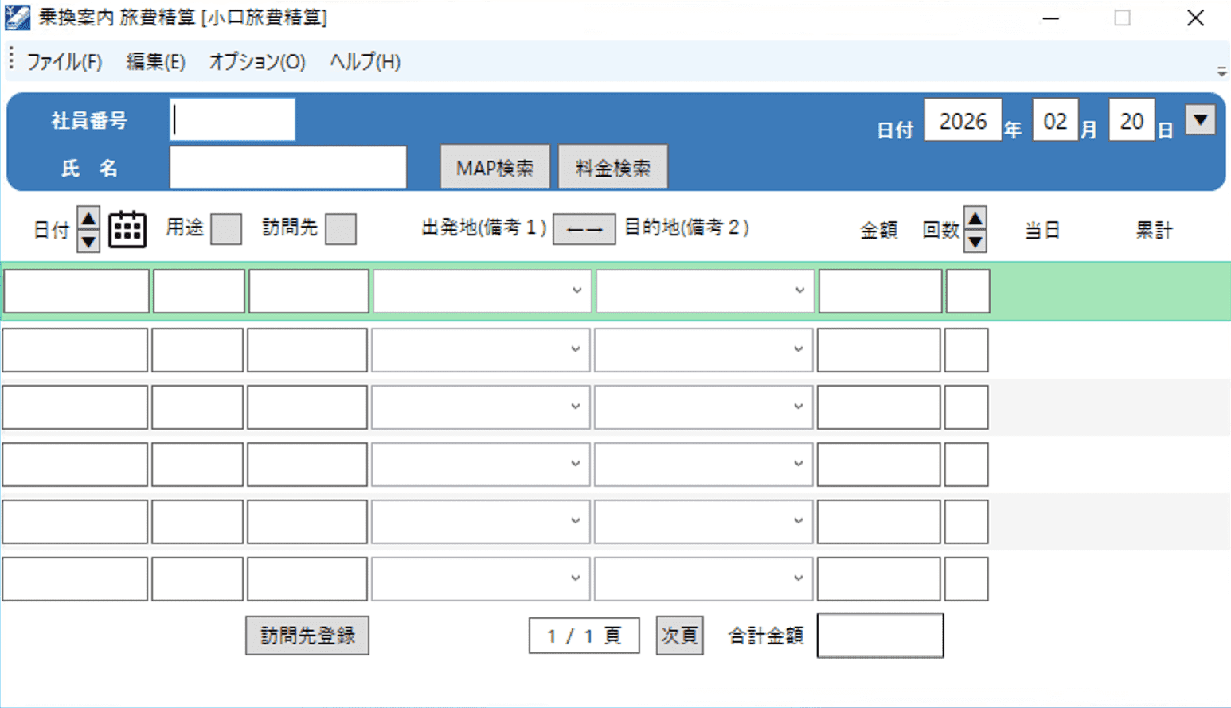
Task: Toggle the 用途 square box
Action: pos(226,229)
